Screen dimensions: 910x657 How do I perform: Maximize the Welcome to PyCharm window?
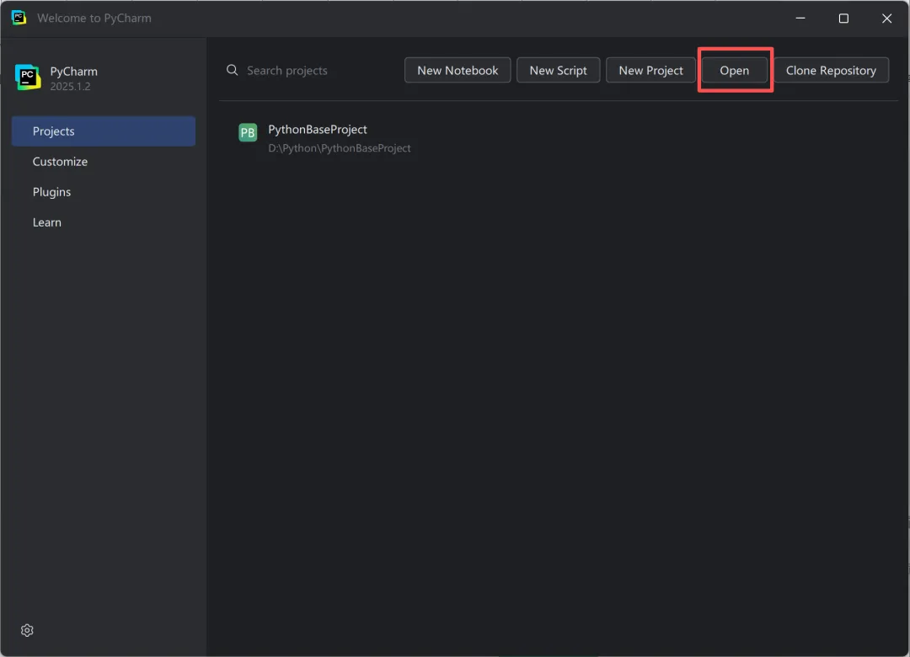coord(843,18)
